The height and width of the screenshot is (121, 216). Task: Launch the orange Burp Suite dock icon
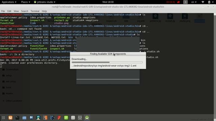45,118
